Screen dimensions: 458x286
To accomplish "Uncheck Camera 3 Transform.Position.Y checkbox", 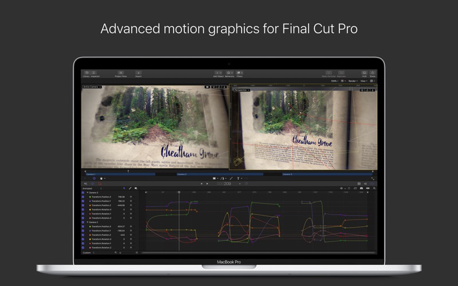I will pos(83,201).
